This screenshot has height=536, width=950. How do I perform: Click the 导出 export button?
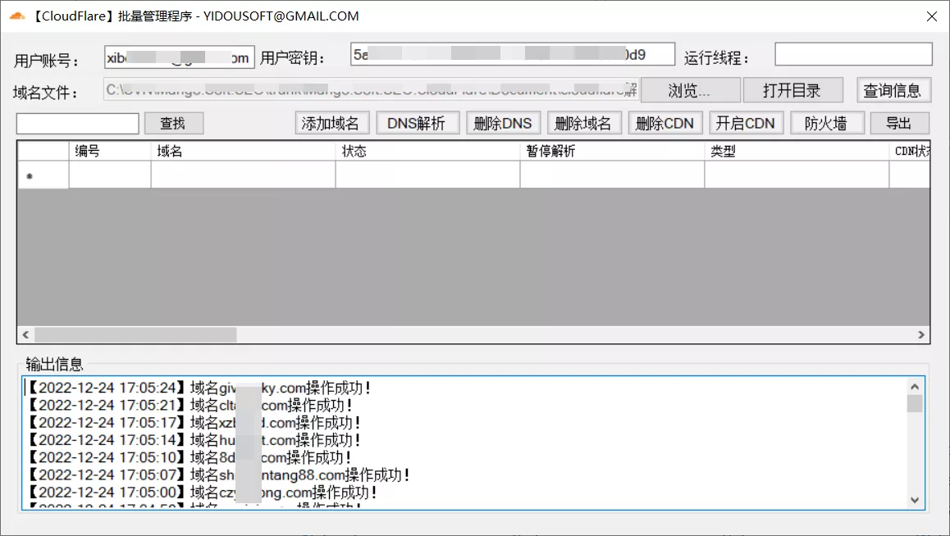(x=898, y=124)
